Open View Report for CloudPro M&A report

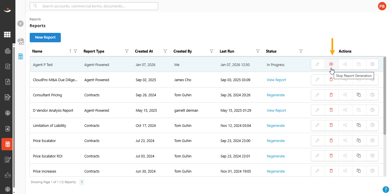tap(276, 80)
